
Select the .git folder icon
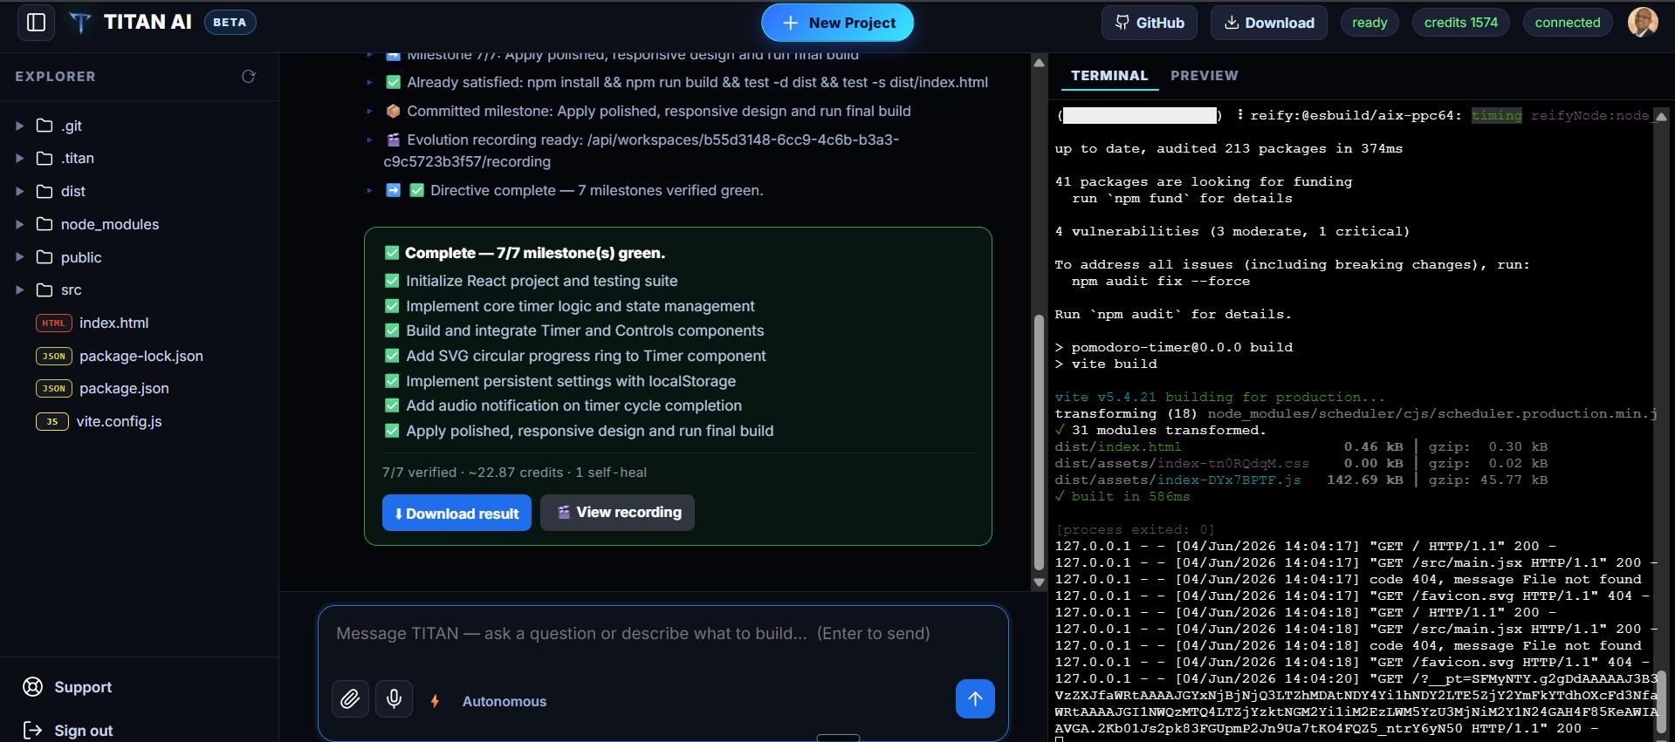(45, 126)
